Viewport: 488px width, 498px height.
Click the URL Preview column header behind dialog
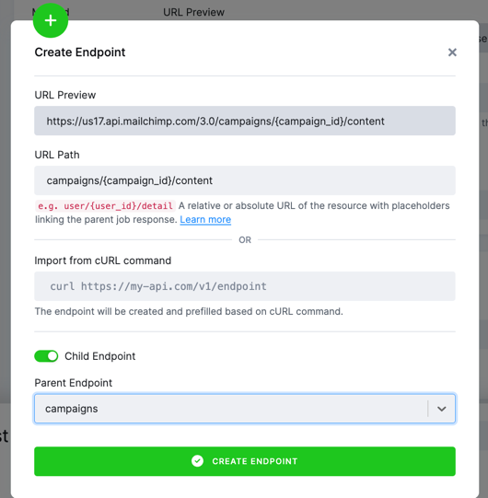[x=193, y=12]
